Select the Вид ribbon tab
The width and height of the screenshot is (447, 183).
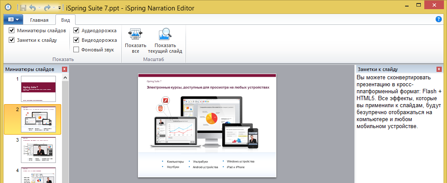pyautogui.click(x=65, y=20)
